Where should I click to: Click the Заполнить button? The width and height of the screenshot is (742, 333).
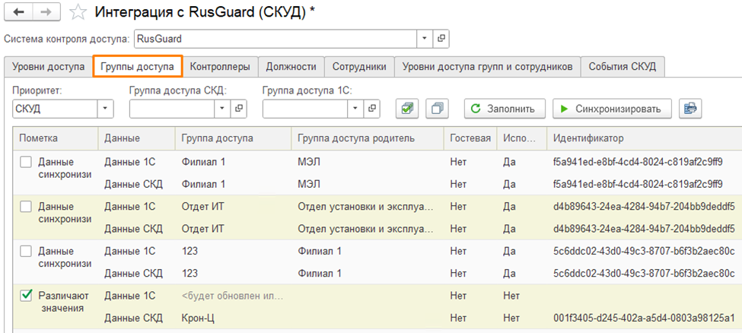click(x=505, y=109)
